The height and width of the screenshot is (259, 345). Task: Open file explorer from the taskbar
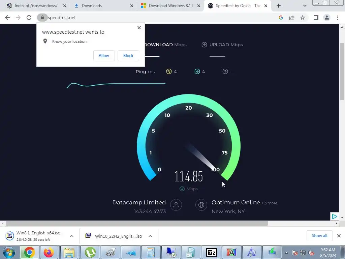pos(69,252)
